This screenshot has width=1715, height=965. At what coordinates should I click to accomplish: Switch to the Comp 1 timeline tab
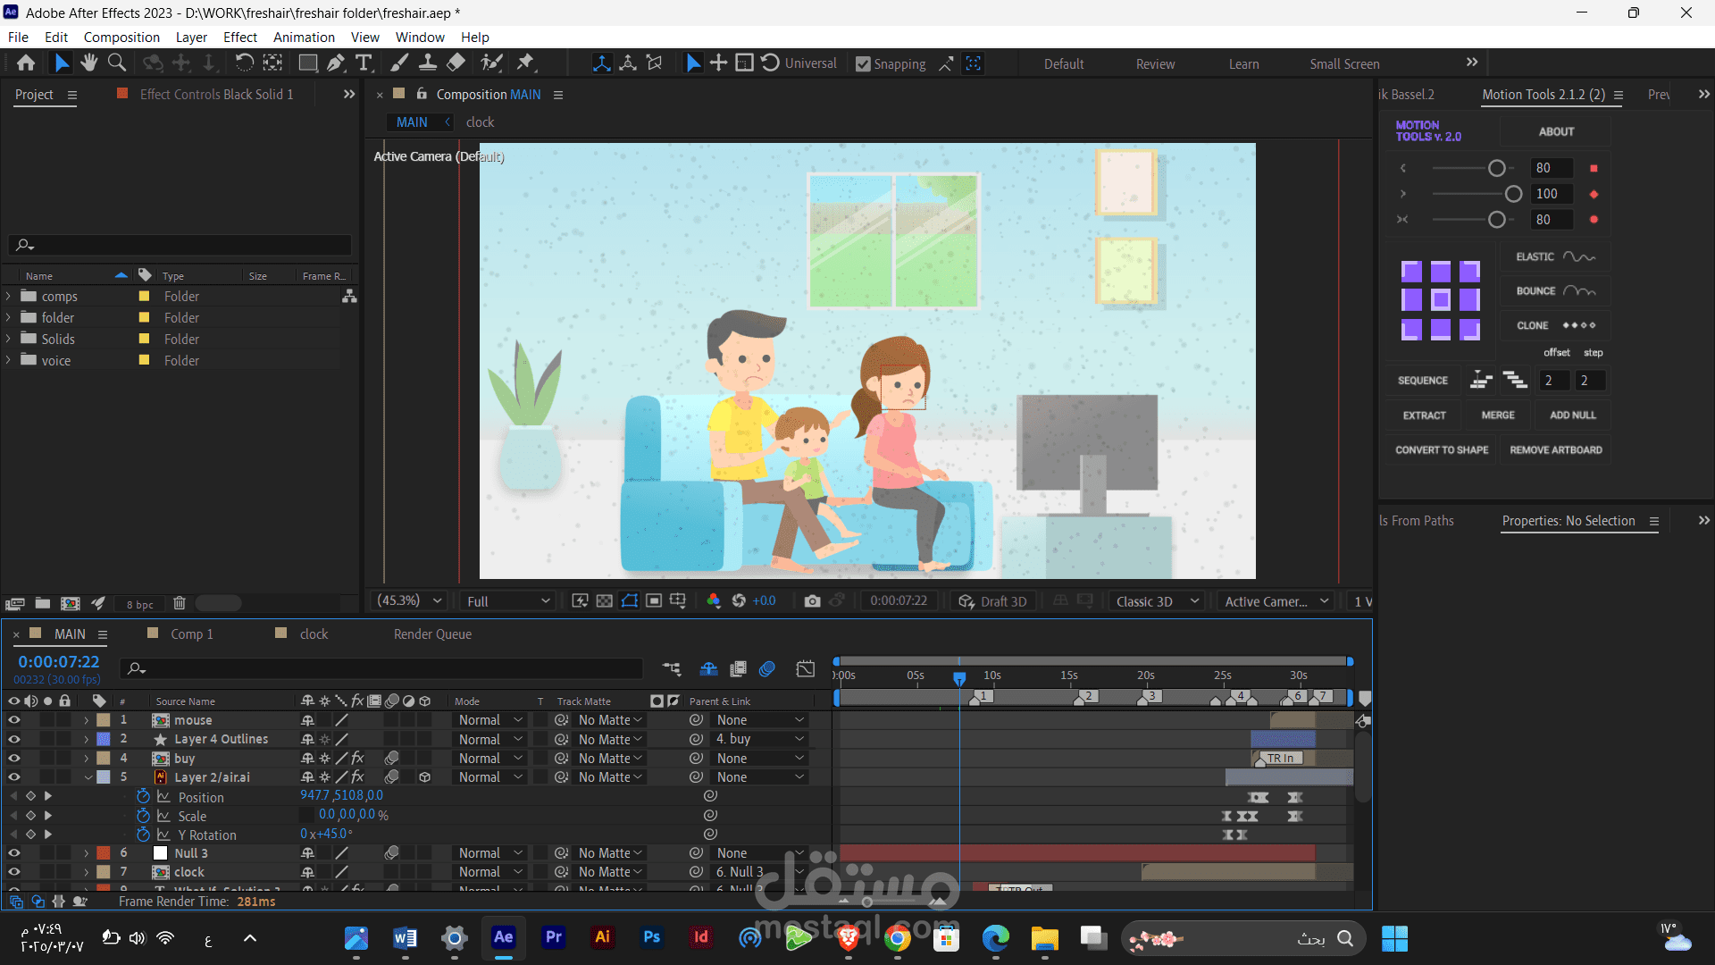[191, 634]
